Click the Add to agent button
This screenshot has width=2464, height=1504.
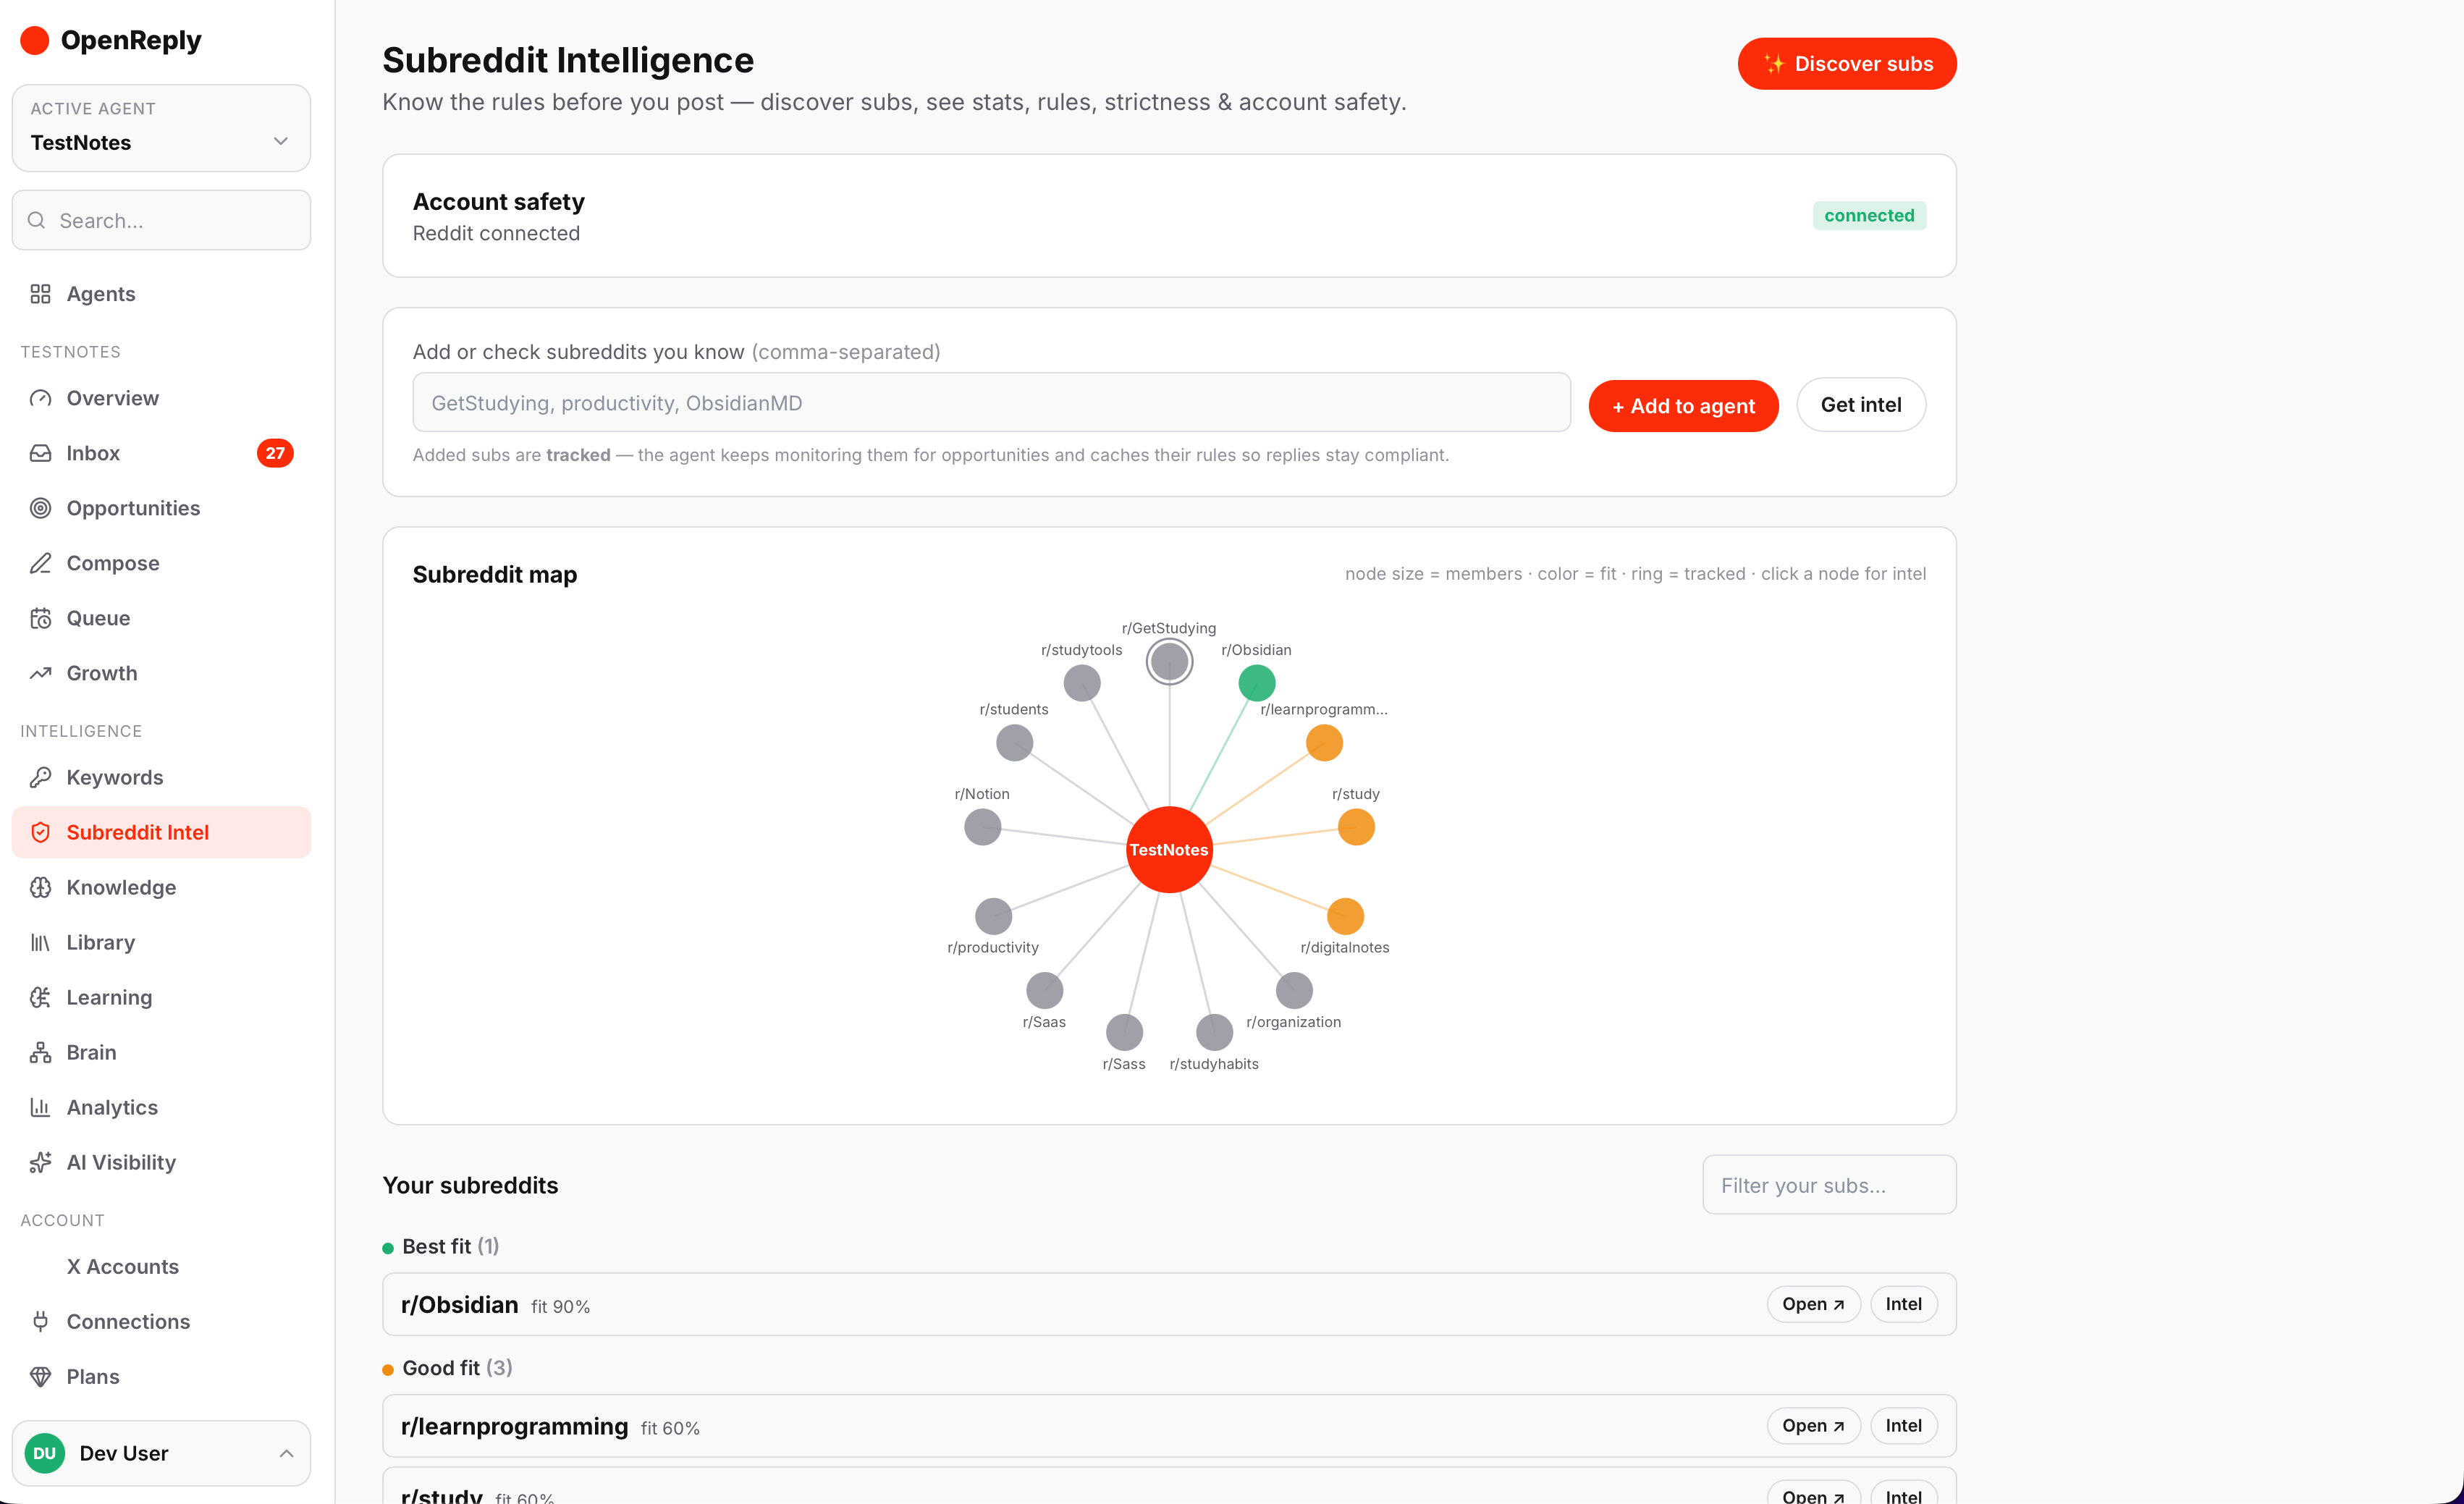click(x=1683, y=406)
